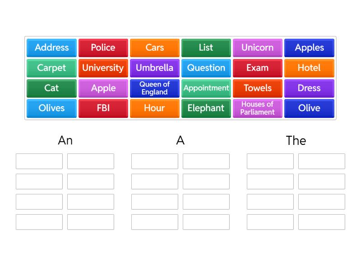Click the first empty slot under A

[155, 161]
